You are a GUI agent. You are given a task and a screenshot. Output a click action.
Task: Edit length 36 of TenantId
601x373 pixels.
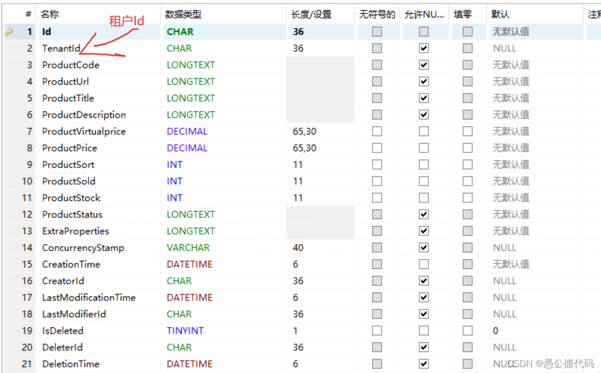coord(298,48)
